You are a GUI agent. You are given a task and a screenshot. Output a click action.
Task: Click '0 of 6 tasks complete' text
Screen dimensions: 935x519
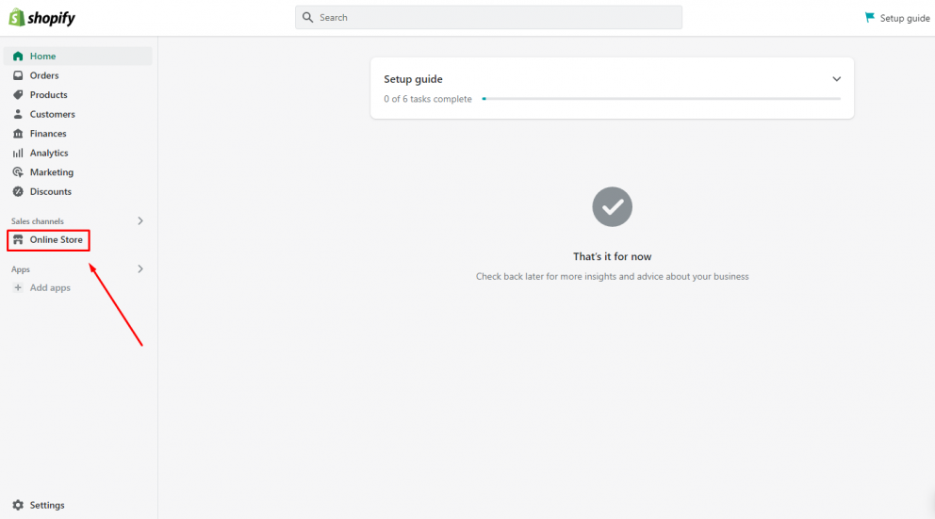tap(428, 99)
